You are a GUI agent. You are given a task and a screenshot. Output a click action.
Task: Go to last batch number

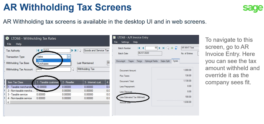(x=163, y=48)
